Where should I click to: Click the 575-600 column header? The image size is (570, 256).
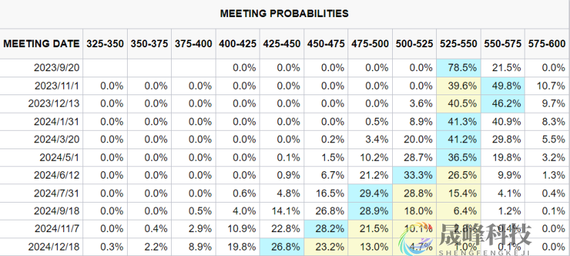point(547,44)
